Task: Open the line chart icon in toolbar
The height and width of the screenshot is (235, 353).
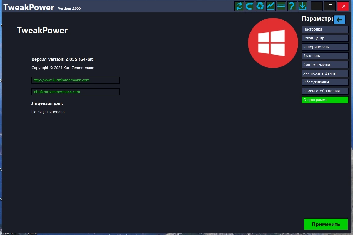Action: [271, 6]
